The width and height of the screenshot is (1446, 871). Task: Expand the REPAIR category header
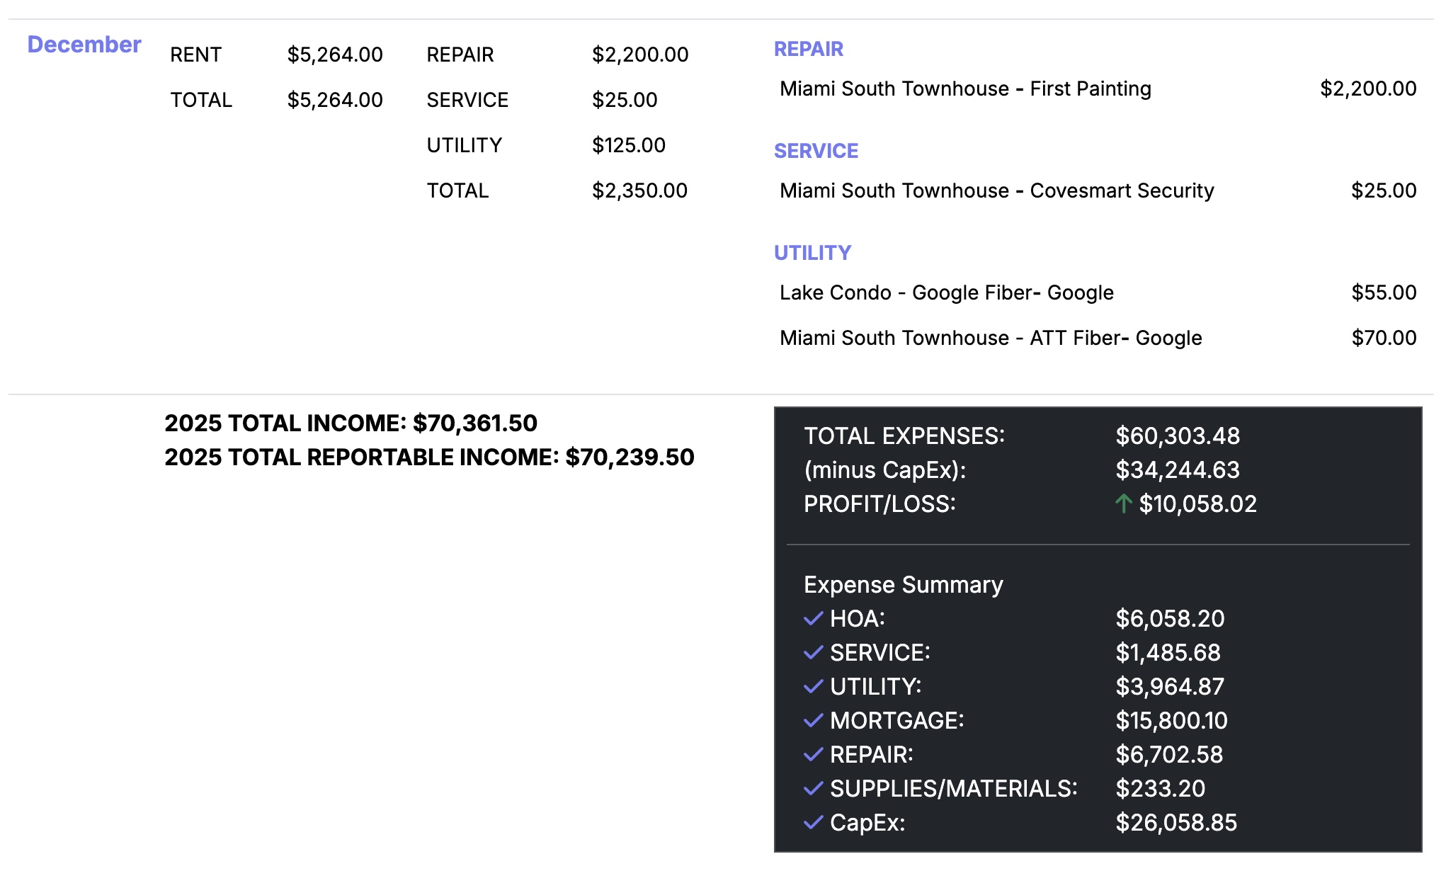[x=809, y=49]
